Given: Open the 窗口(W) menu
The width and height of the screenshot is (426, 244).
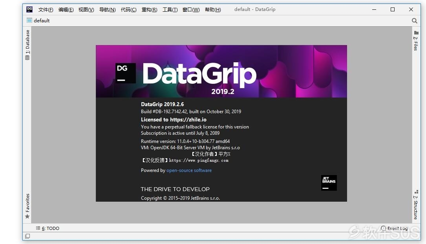Looking at the screenshot, I should (x=191, y=10).
